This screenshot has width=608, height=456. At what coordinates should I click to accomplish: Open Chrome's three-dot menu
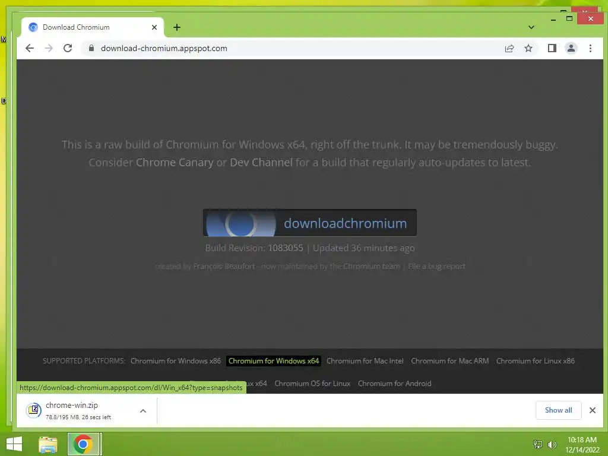(x=590, y=48)
